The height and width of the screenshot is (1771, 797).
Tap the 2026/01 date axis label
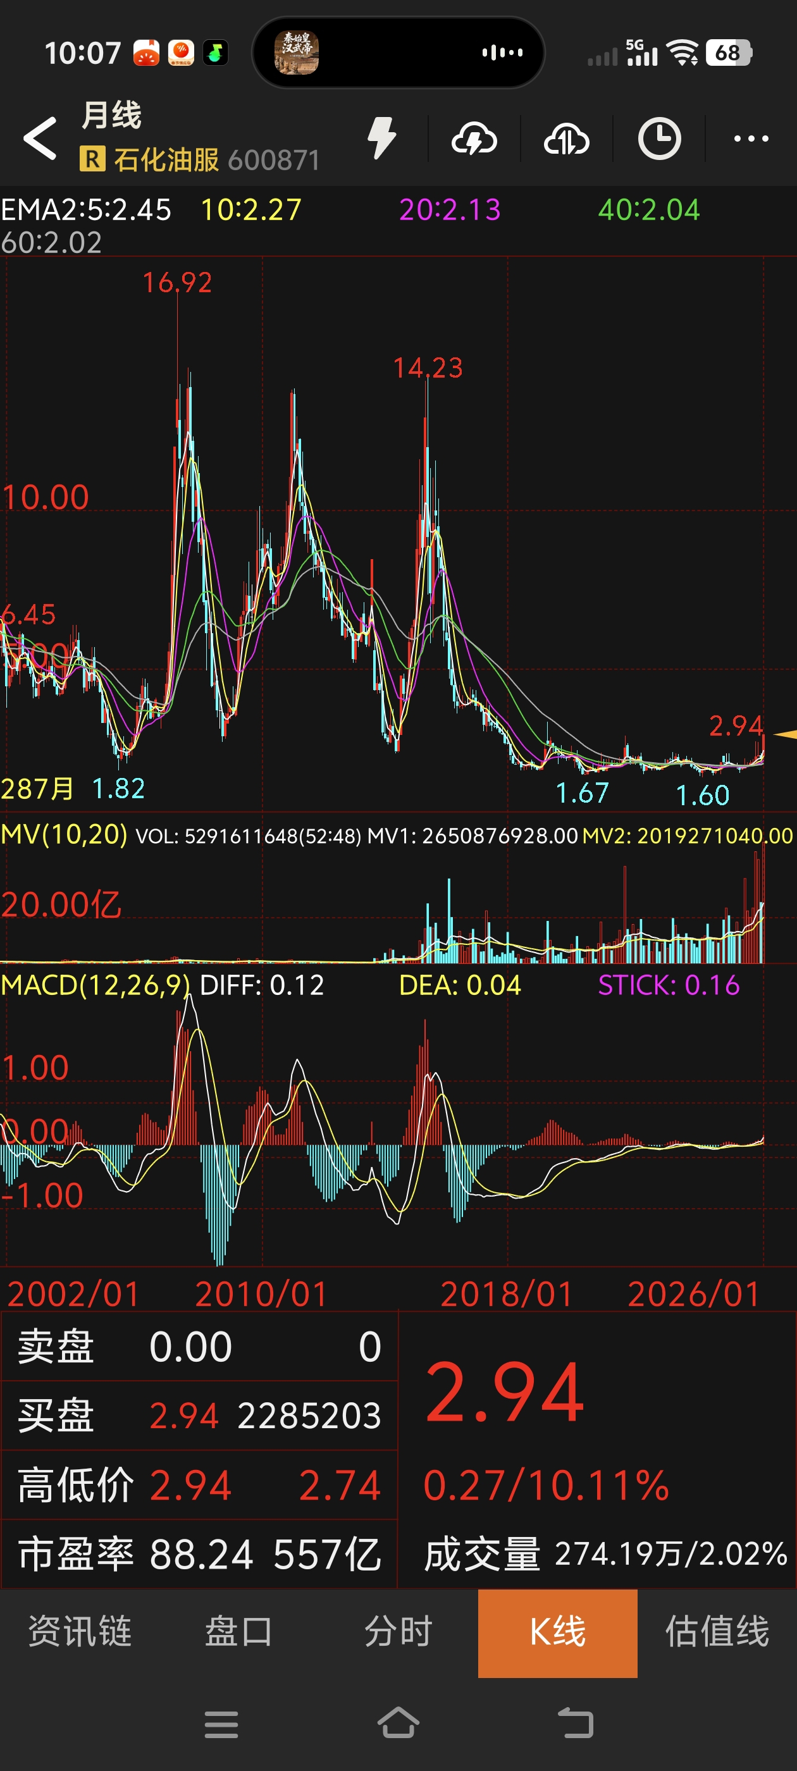tap(694, 1294)
